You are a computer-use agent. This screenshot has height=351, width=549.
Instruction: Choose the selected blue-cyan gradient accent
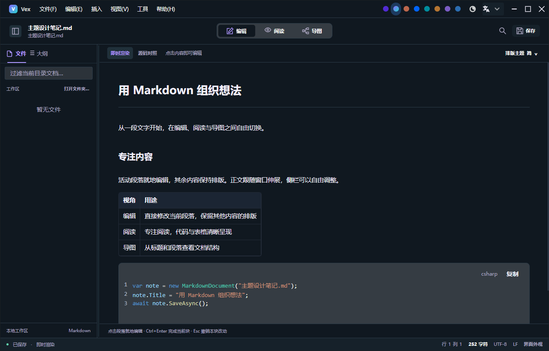[x=396, y=9]
